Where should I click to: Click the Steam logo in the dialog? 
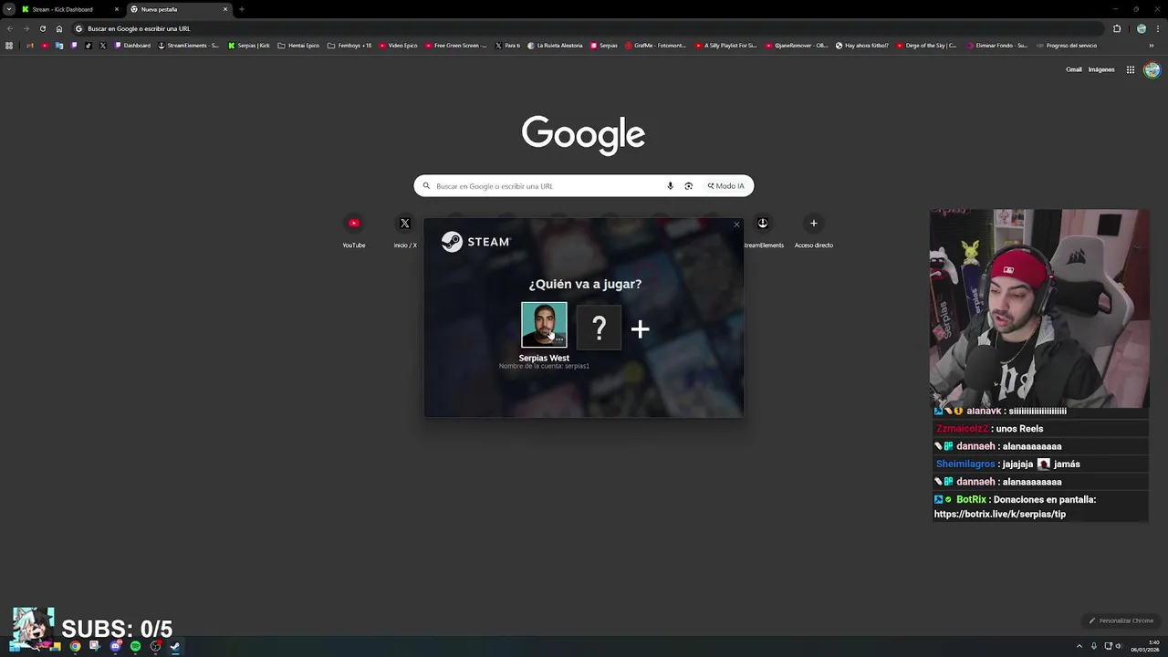(x=475, y=242)
